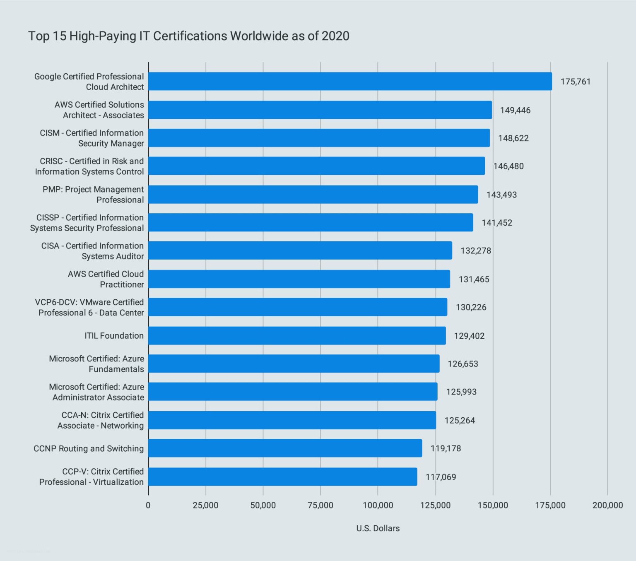636x561 pixels.
Task: Click the 132,278 data label
Action: coord(476,251)
